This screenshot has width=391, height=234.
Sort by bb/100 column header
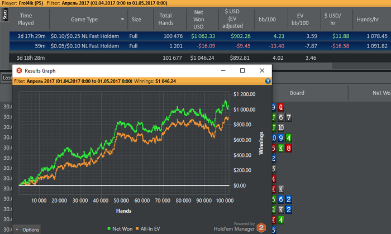(x=267, y=19)
